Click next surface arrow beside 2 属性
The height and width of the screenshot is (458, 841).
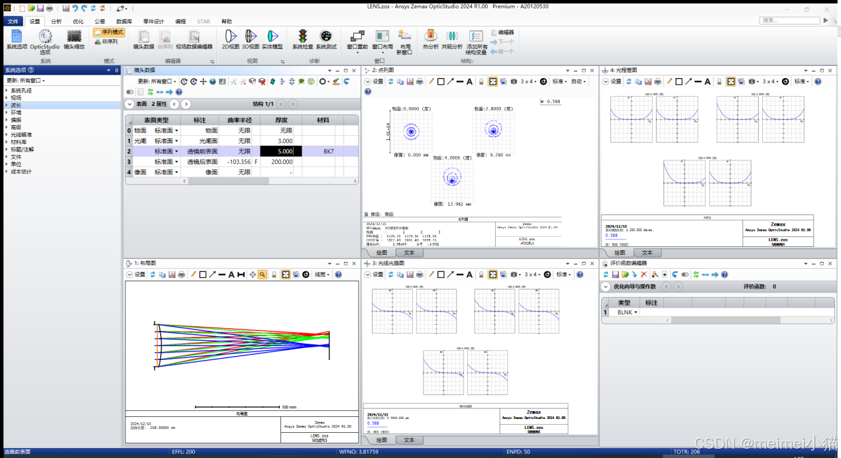click(x=186, y=104)
